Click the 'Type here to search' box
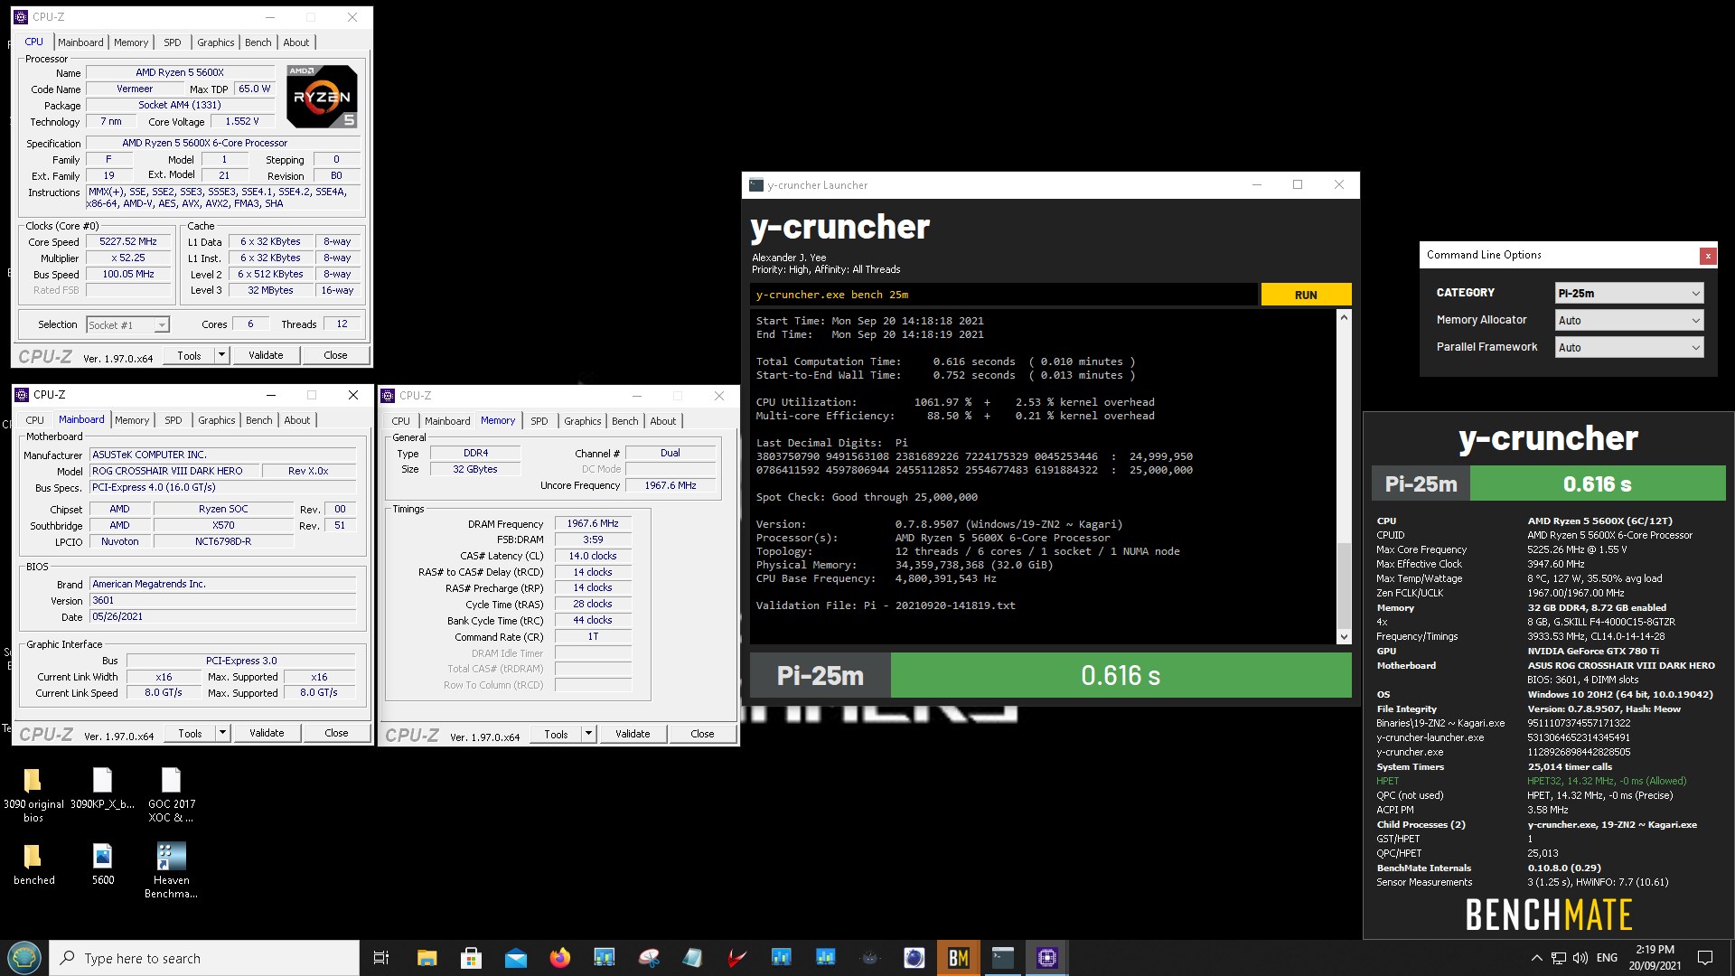 204,958
